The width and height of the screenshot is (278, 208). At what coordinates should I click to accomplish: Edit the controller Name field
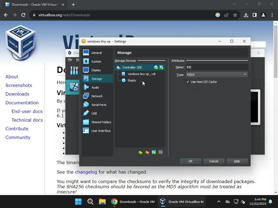(217, 67)
